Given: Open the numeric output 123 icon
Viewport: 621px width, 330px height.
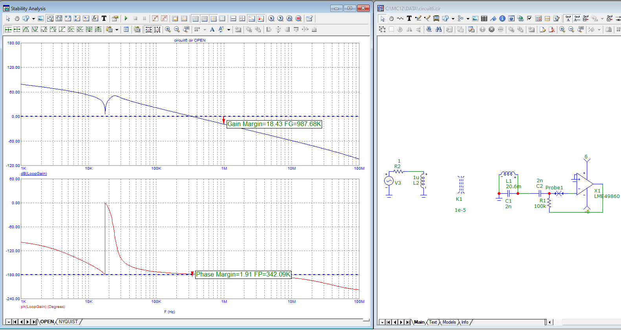Looking at the screenshot, I should click(x=137, y=29).
